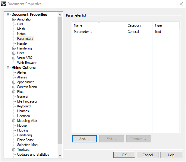
Task: Open the Mouse options page
Action: pos(22,125)
